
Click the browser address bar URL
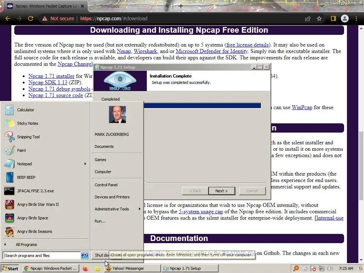pos(114,18)
